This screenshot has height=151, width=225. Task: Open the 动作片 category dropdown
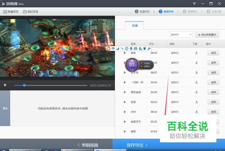(181, 35)
